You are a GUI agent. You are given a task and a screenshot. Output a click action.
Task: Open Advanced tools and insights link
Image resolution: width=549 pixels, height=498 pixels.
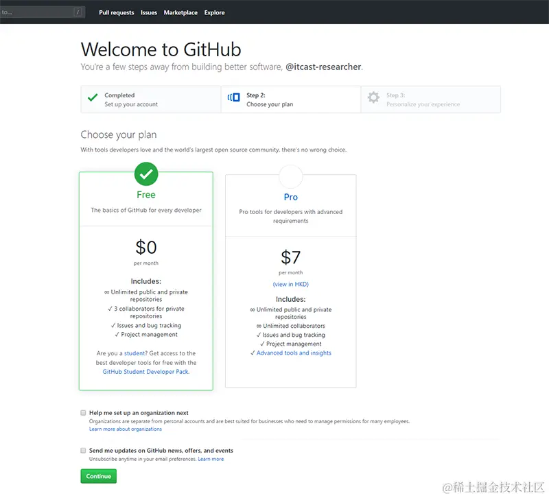[294, 353]
